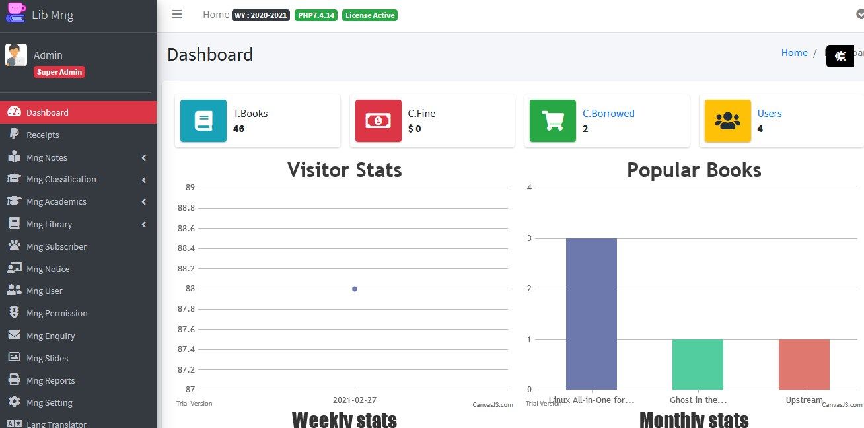This screenshot has width=864, height=428.
Task: Open Mng Reports in sidebar
Action: 78,380
